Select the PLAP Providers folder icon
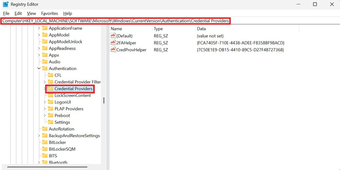 (x=50, y=109)
